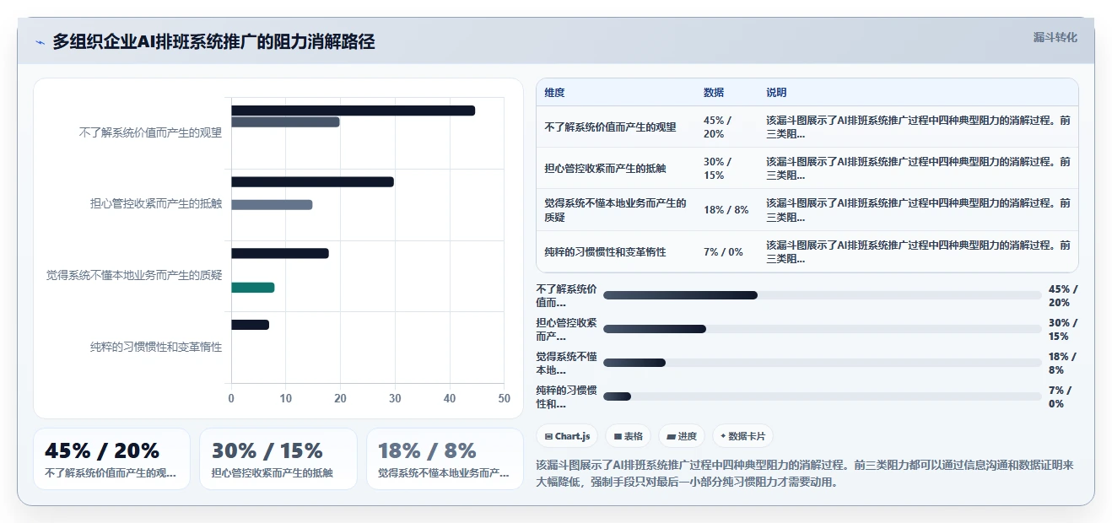Click x-axis tick 0 on the chart
The width and height of the screenshot is (1112, 523).
click(231, 399)
